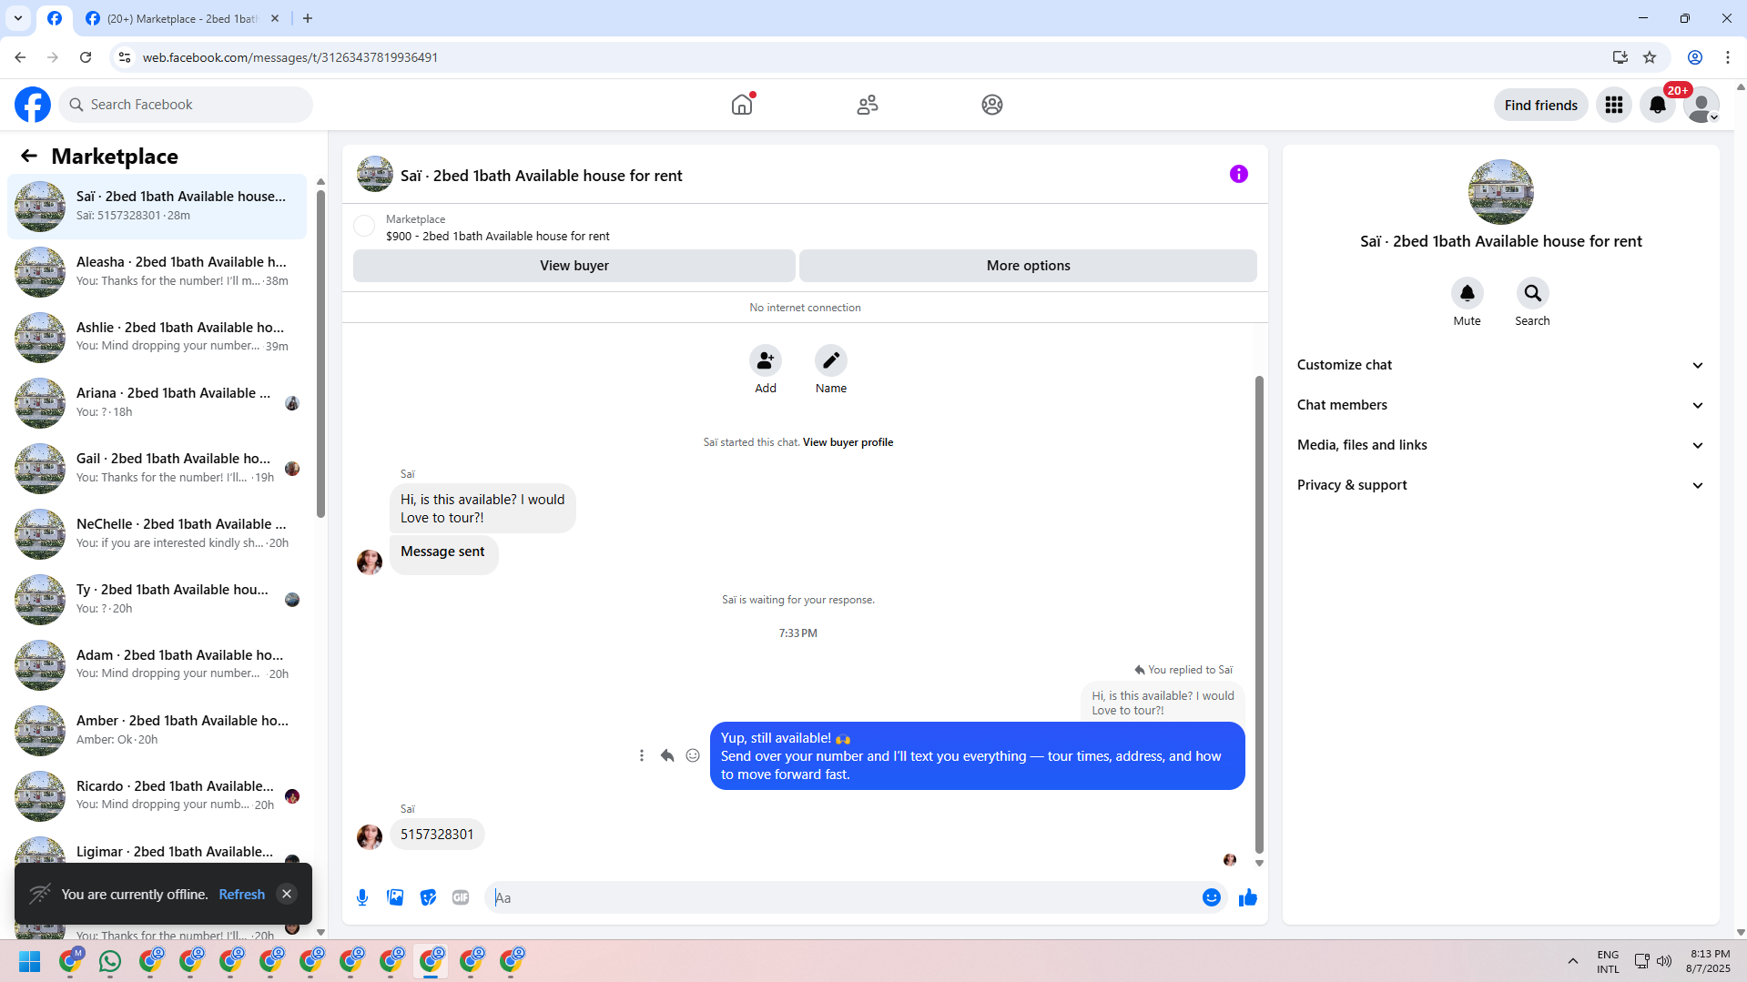
Task: Bookmark this page with the star
Action: coord(1650,57)
